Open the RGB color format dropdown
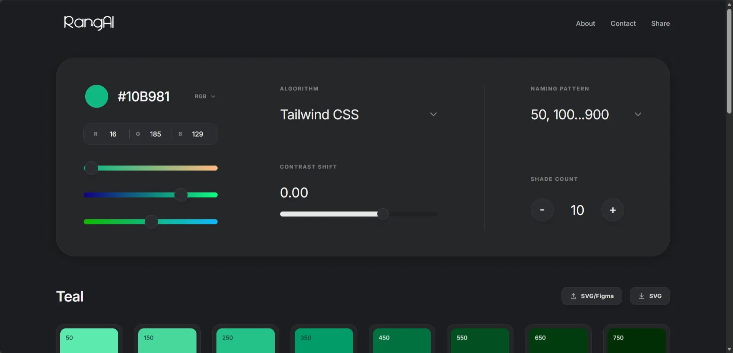 click(x=205, y=96)
